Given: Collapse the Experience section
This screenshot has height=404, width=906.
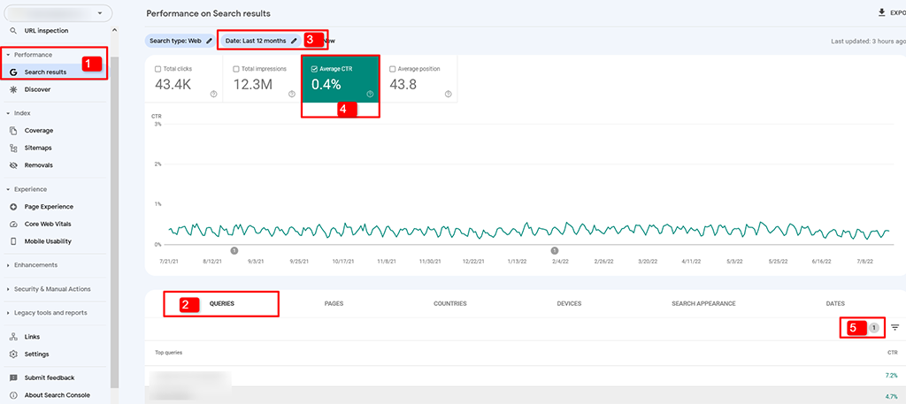Looking at the screenshot, I should coord(8,189).
